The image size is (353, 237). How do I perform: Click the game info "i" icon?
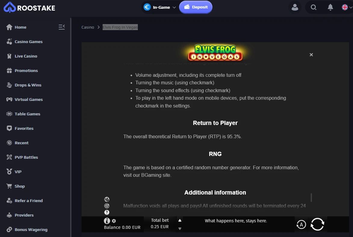[x=107, y=220]
